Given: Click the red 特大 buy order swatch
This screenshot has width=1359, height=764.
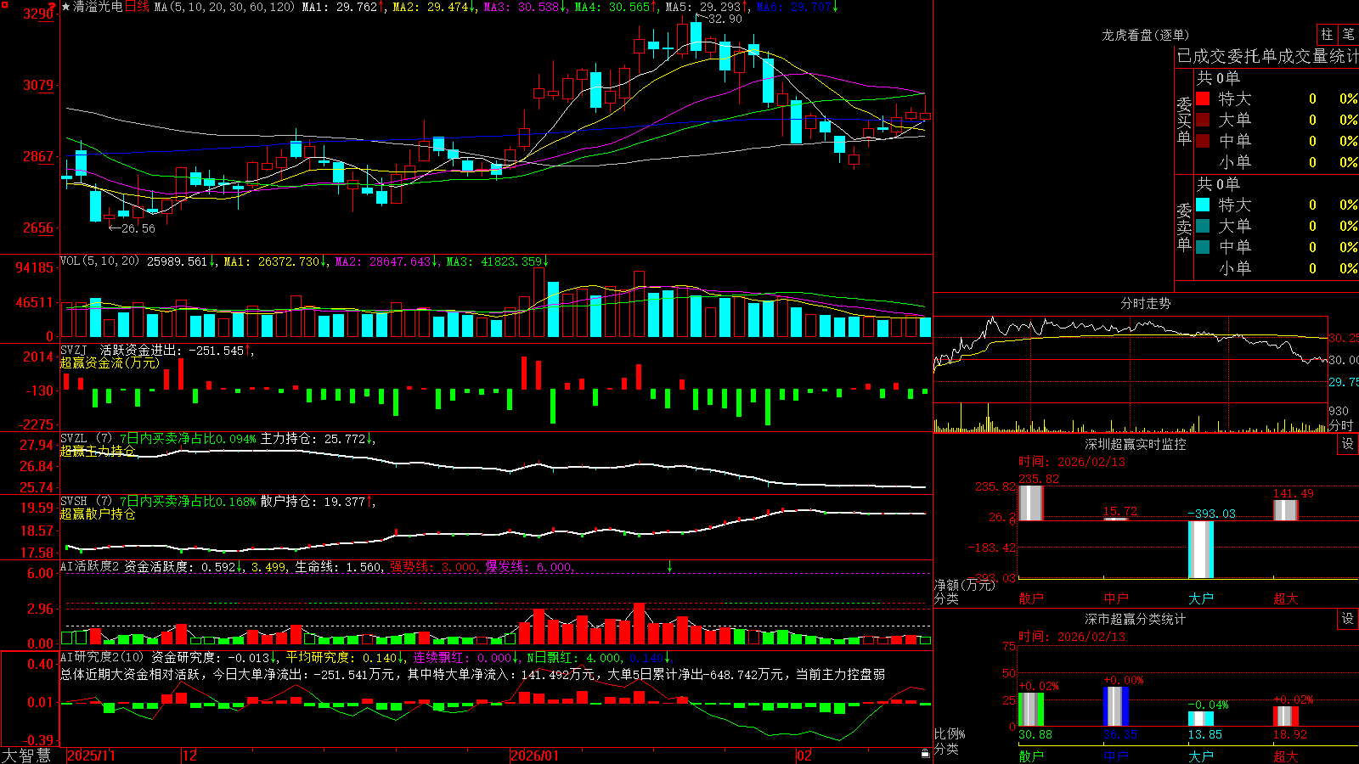Looking at the screenshot, I should pos(1203,98).
